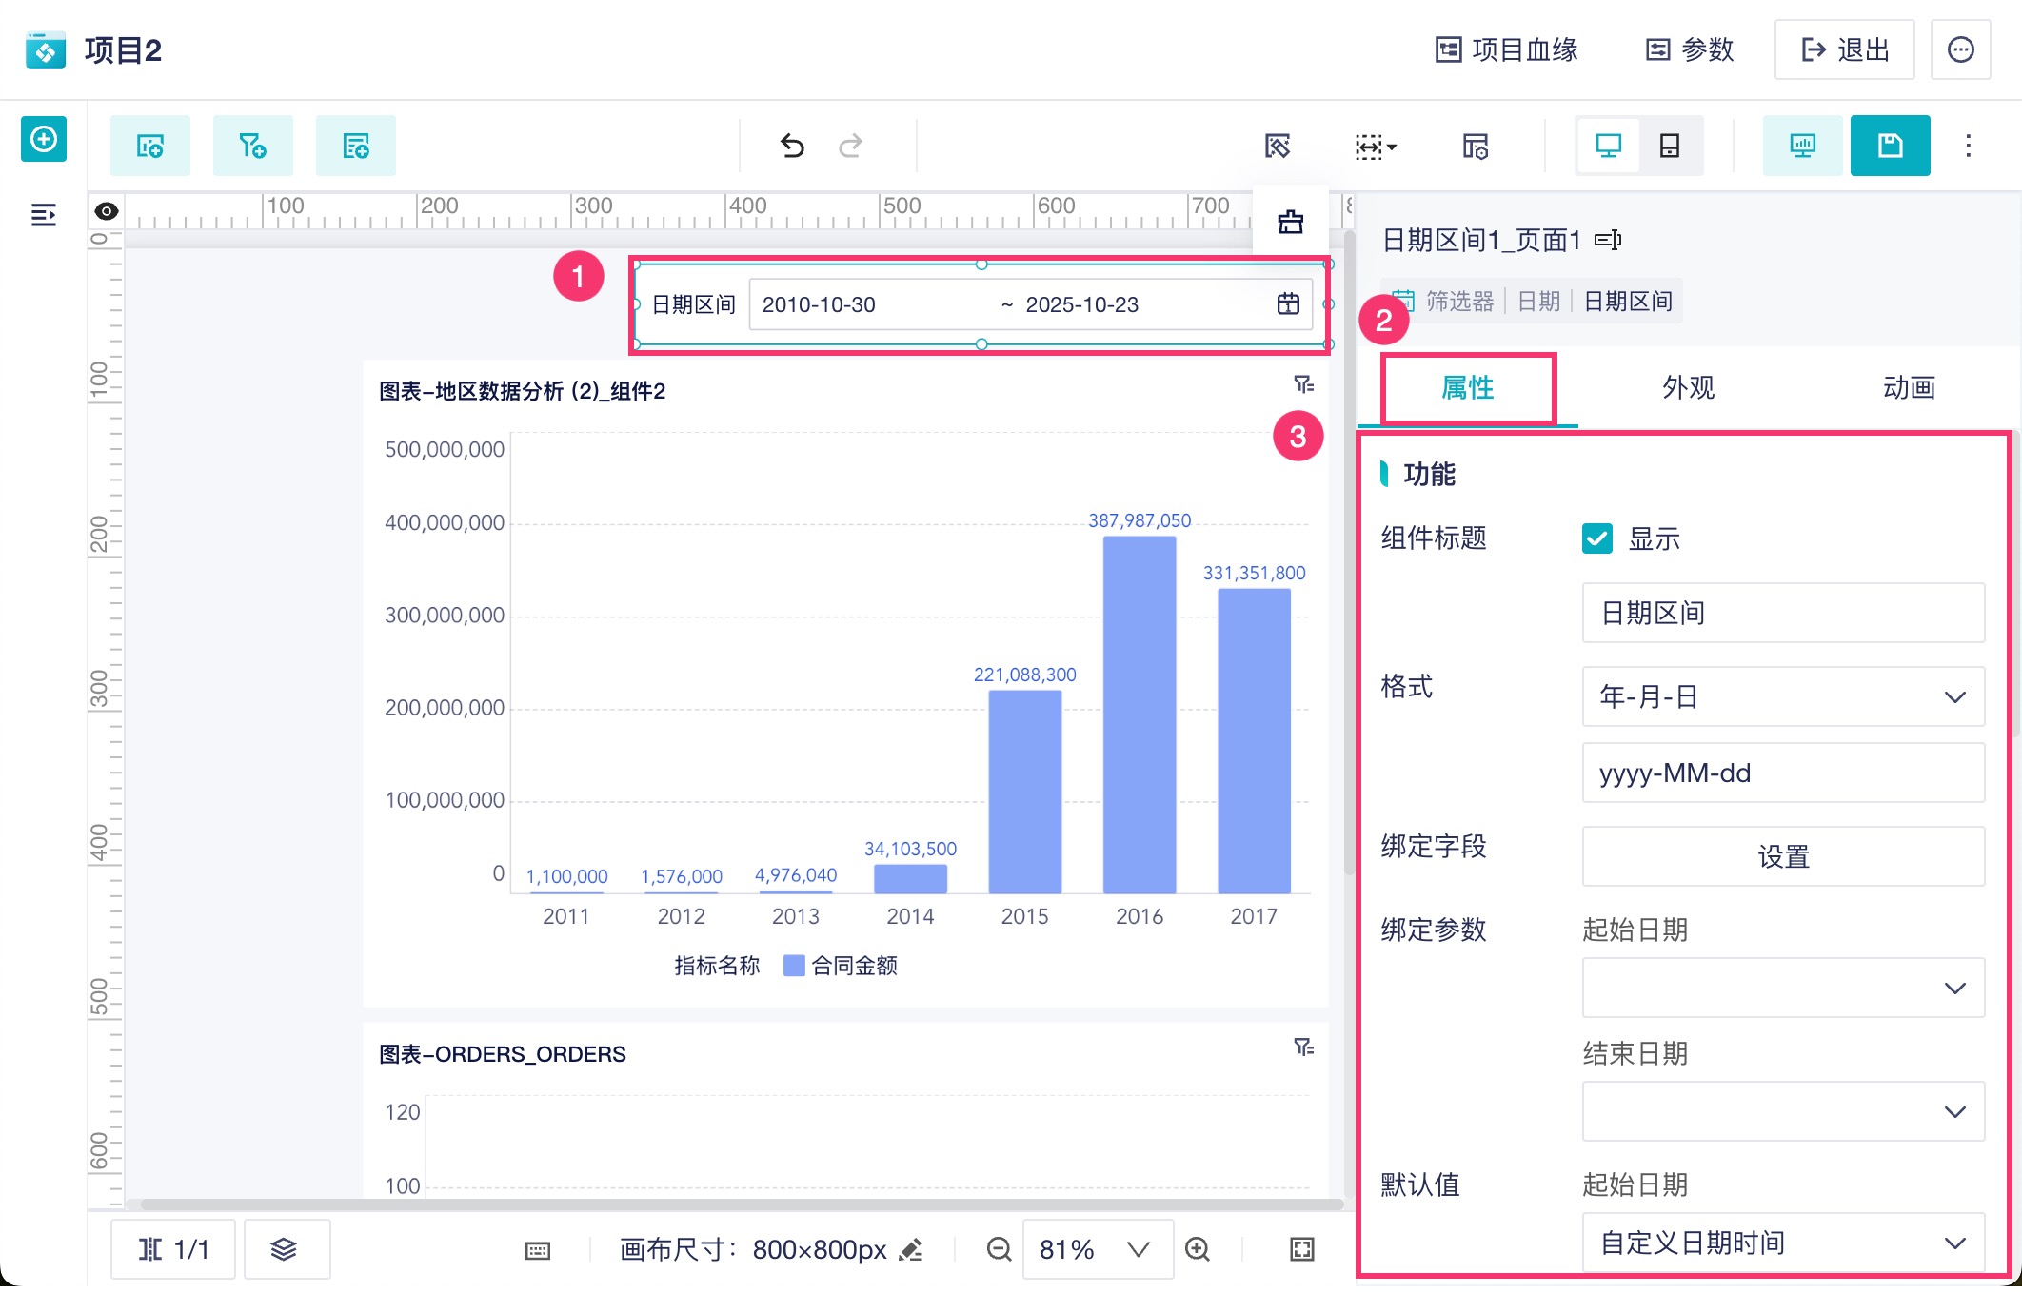Image resolution: width=2022 pixels, height=1292 pixels.
Task: Click the preview presentation icon
Action: 1802,146
